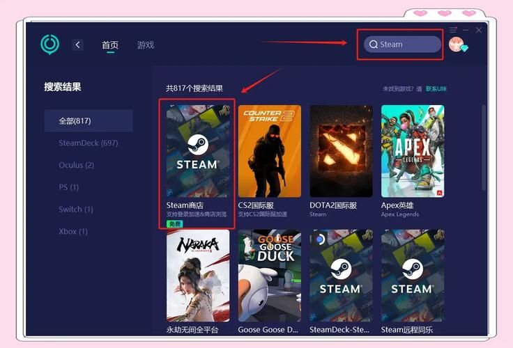Click the 永劫无间全平台 title text

point(192,330)
